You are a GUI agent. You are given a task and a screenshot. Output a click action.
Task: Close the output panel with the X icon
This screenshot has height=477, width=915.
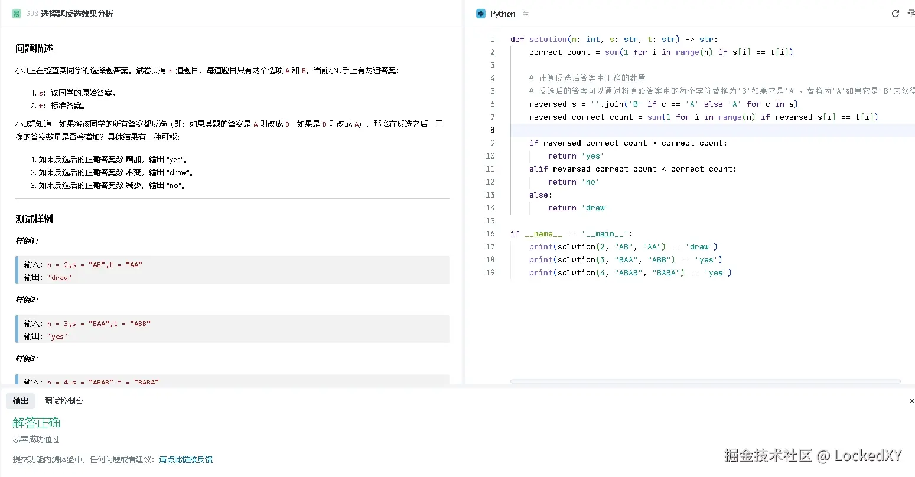tap(910, 400)
